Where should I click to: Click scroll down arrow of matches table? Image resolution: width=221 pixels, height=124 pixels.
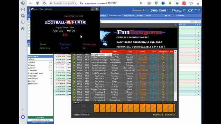click(x=175, y=100)
